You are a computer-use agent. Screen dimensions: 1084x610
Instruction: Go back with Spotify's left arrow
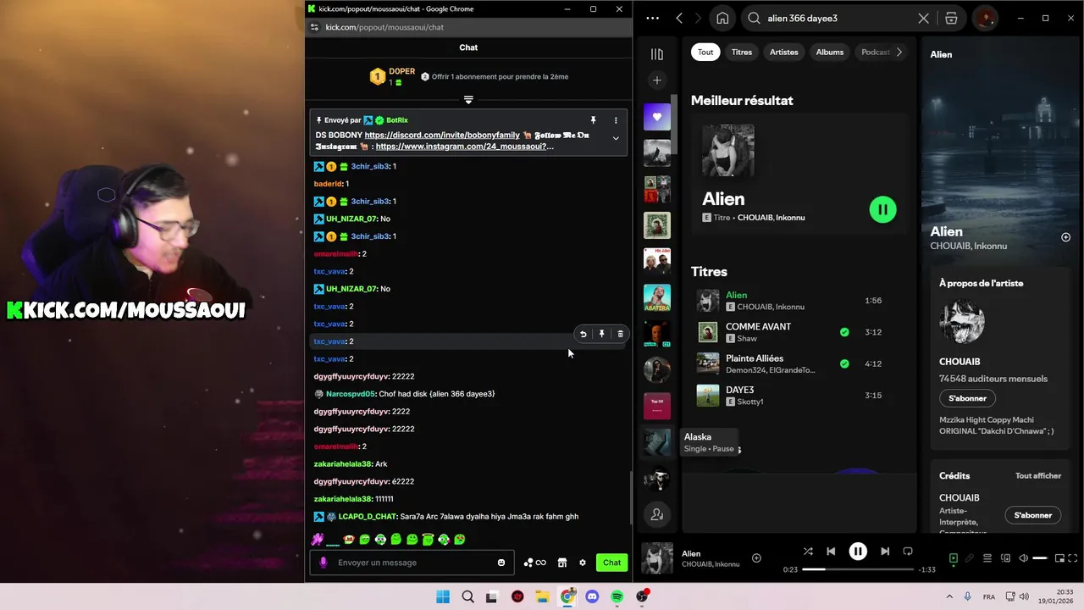pos(679,18)
